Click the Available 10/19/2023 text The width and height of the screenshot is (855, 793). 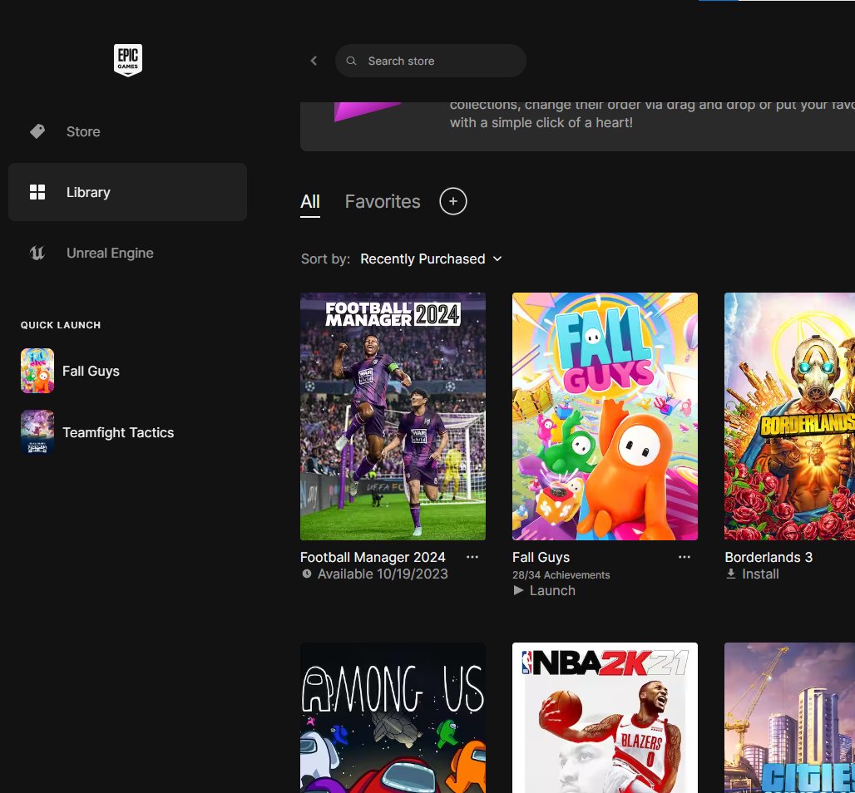383,574
